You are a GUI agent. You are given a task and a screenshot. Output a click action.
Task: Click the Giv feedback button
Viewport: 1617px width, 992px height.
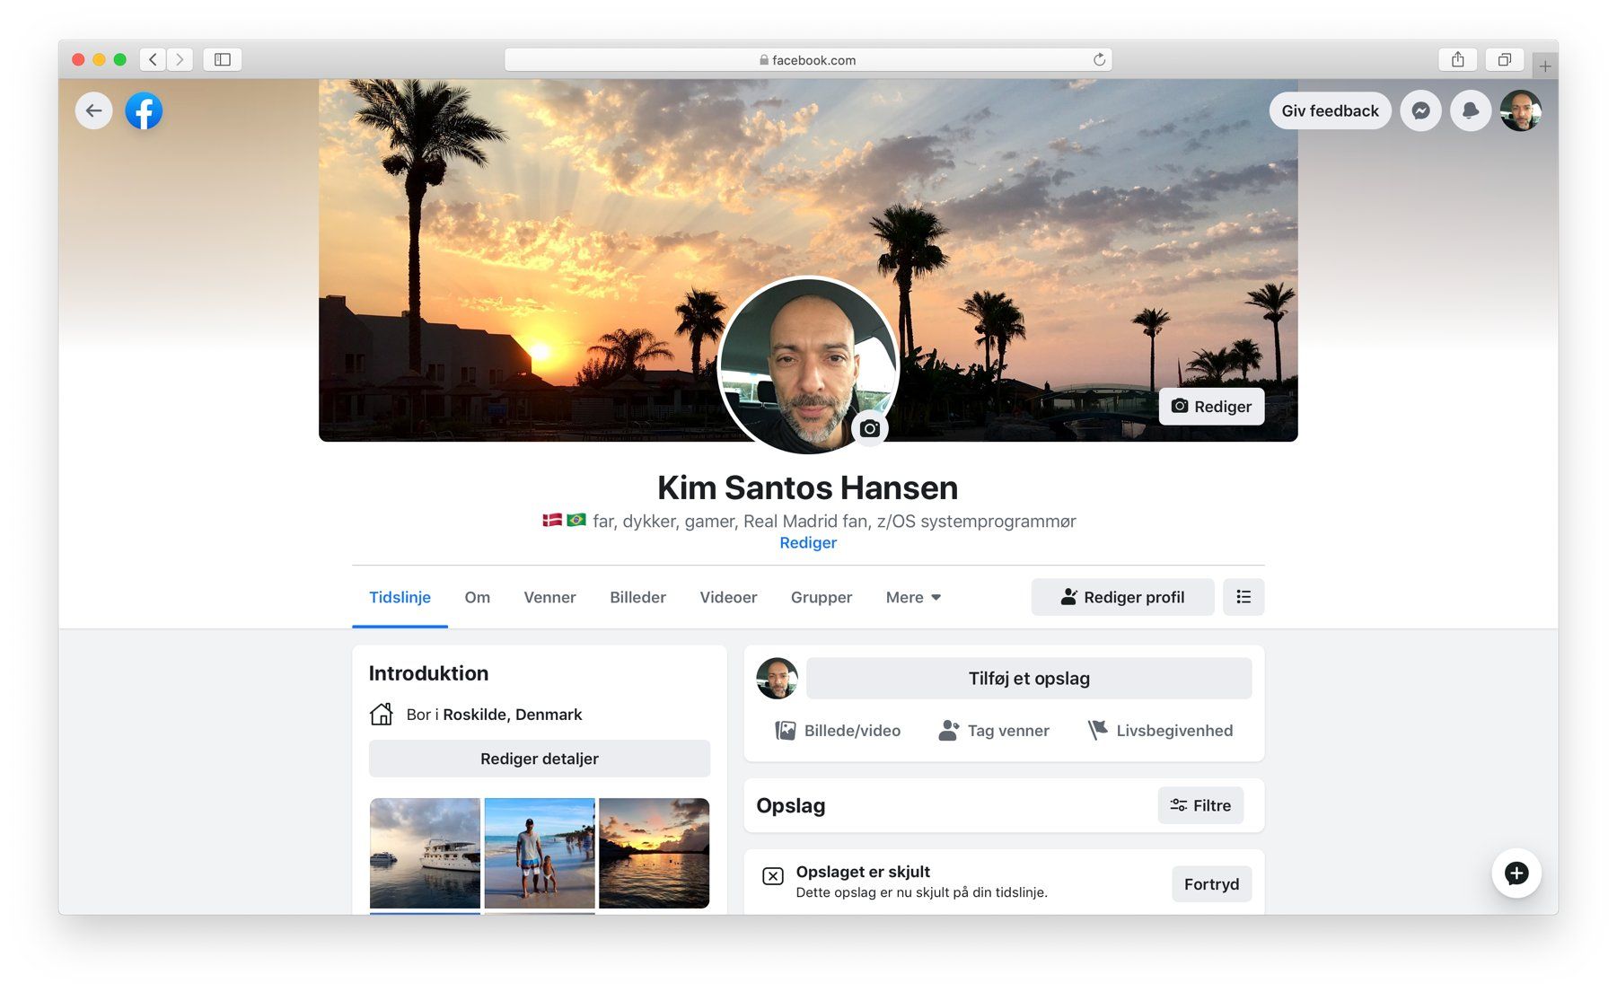1330,110
